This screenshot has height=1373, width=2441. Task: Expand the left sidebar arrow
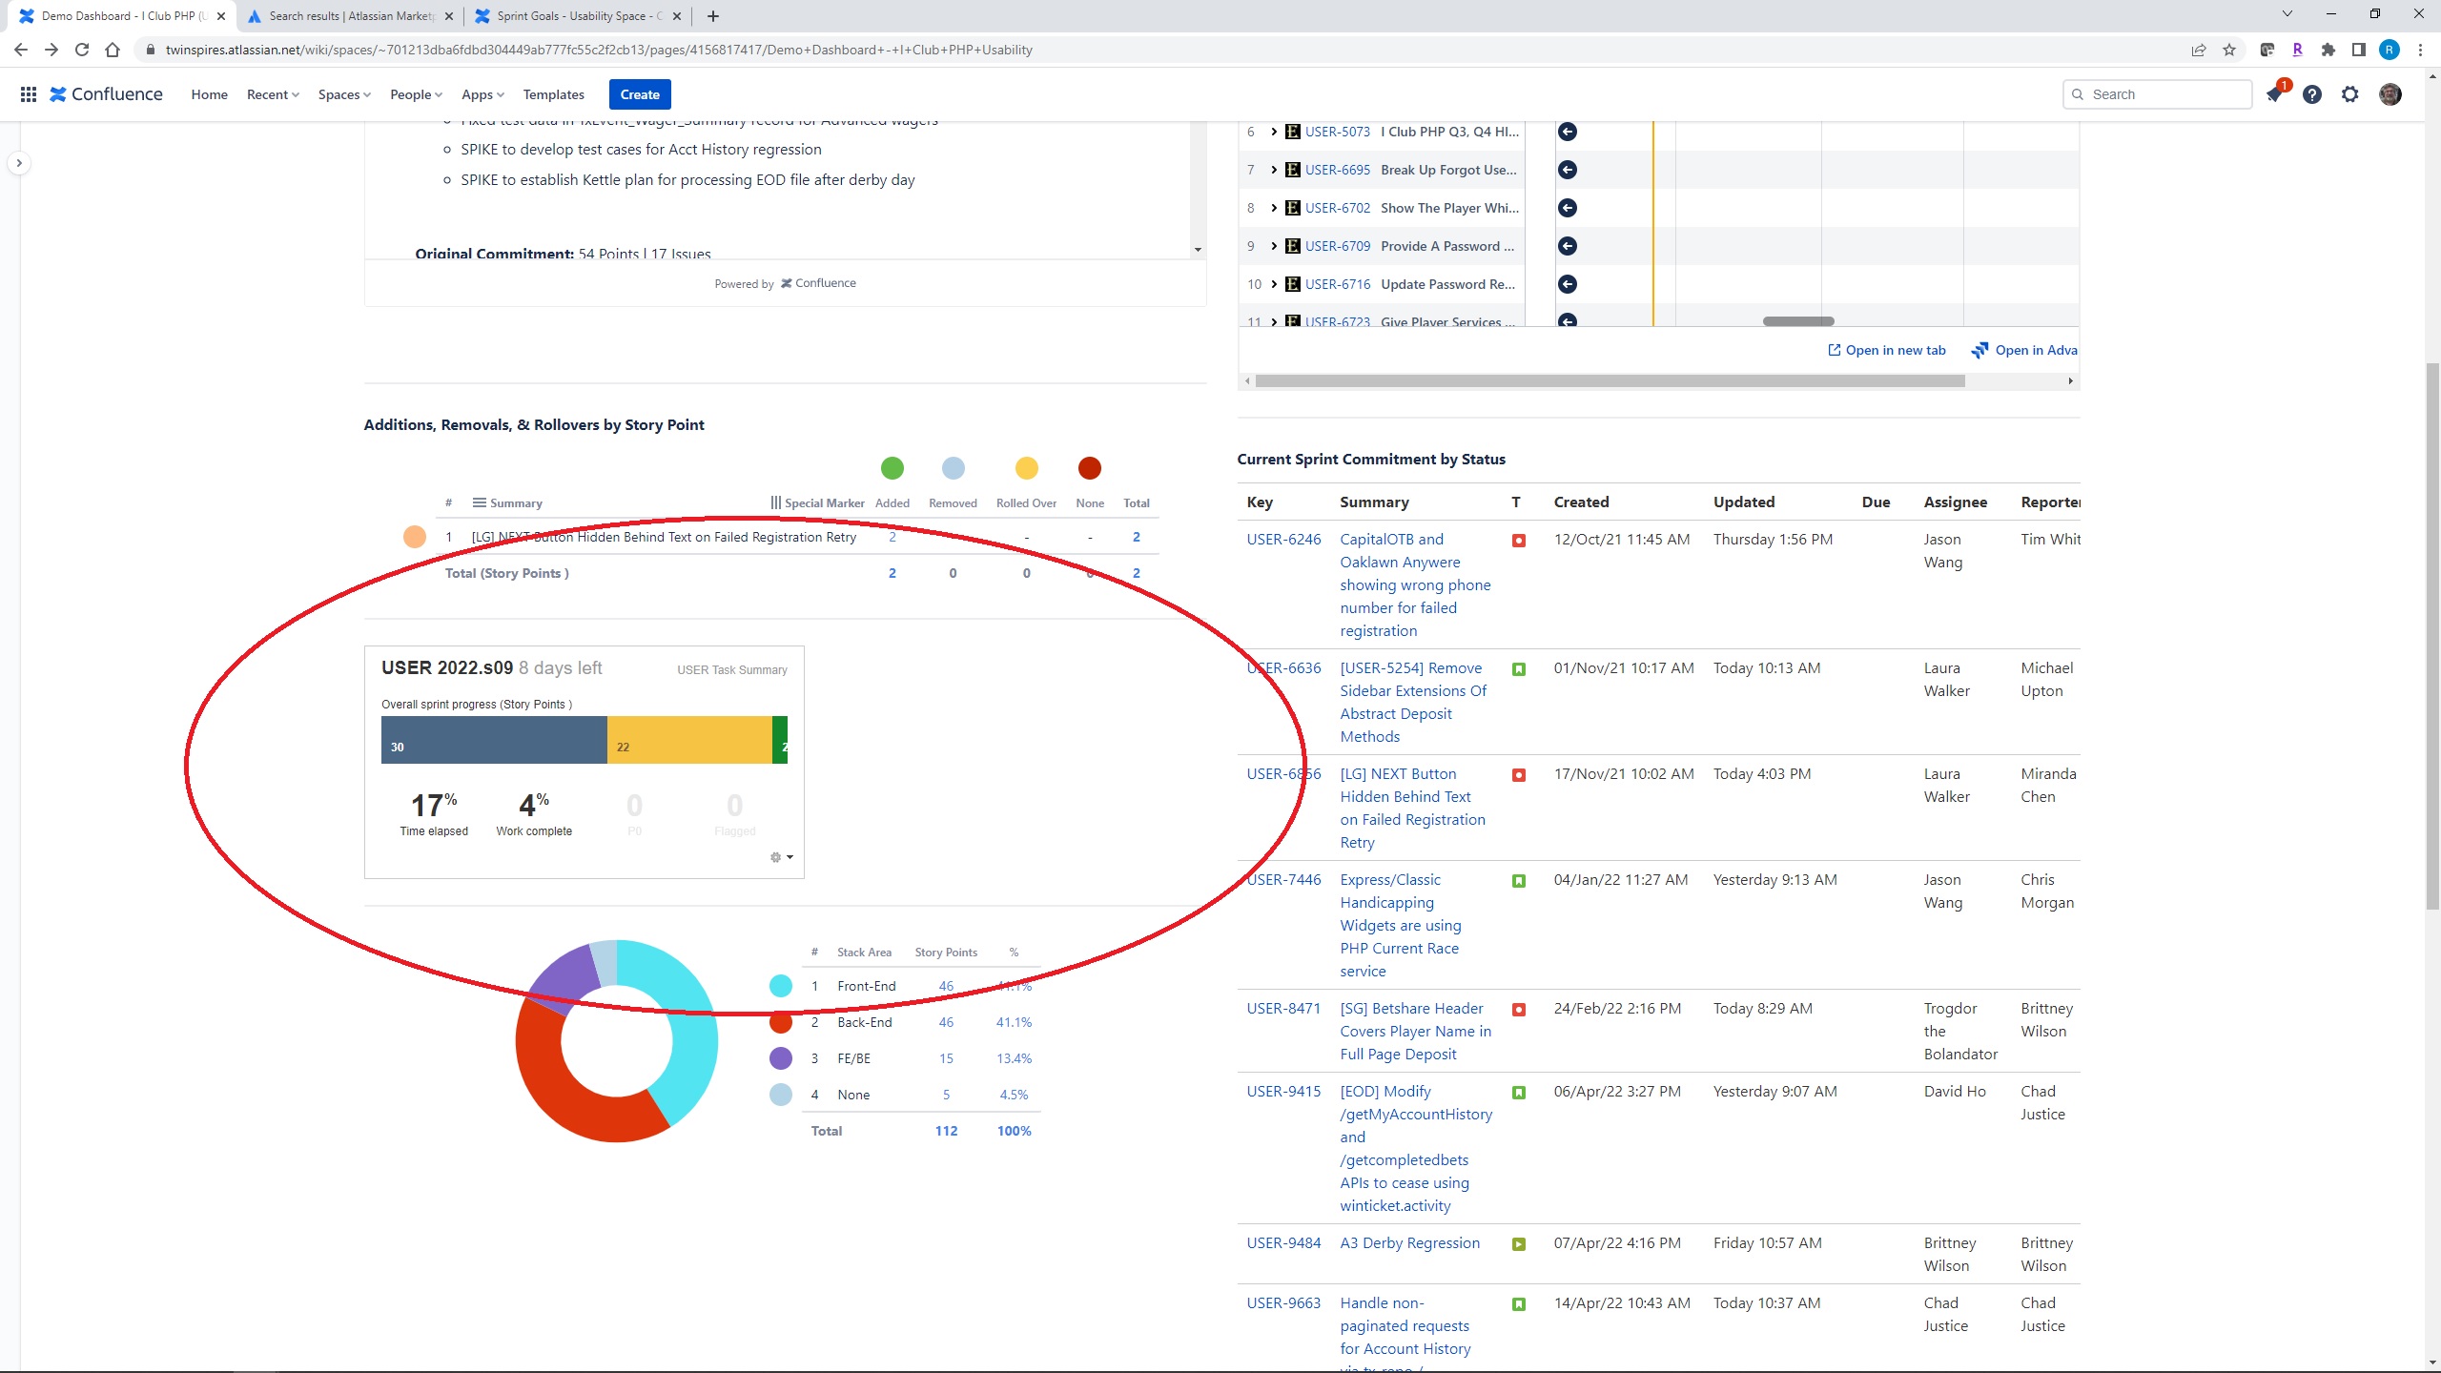point(18,163)
